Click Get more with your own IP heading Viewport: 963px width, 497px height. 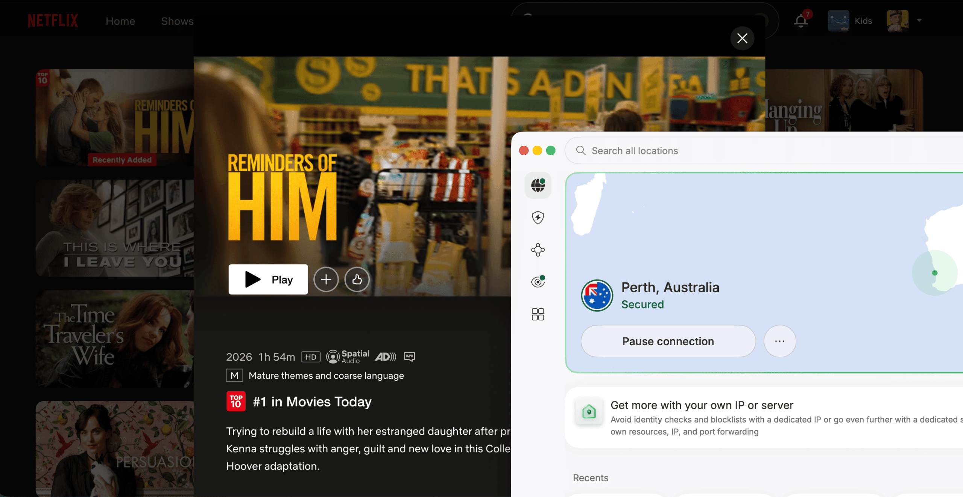click(702, 405)
